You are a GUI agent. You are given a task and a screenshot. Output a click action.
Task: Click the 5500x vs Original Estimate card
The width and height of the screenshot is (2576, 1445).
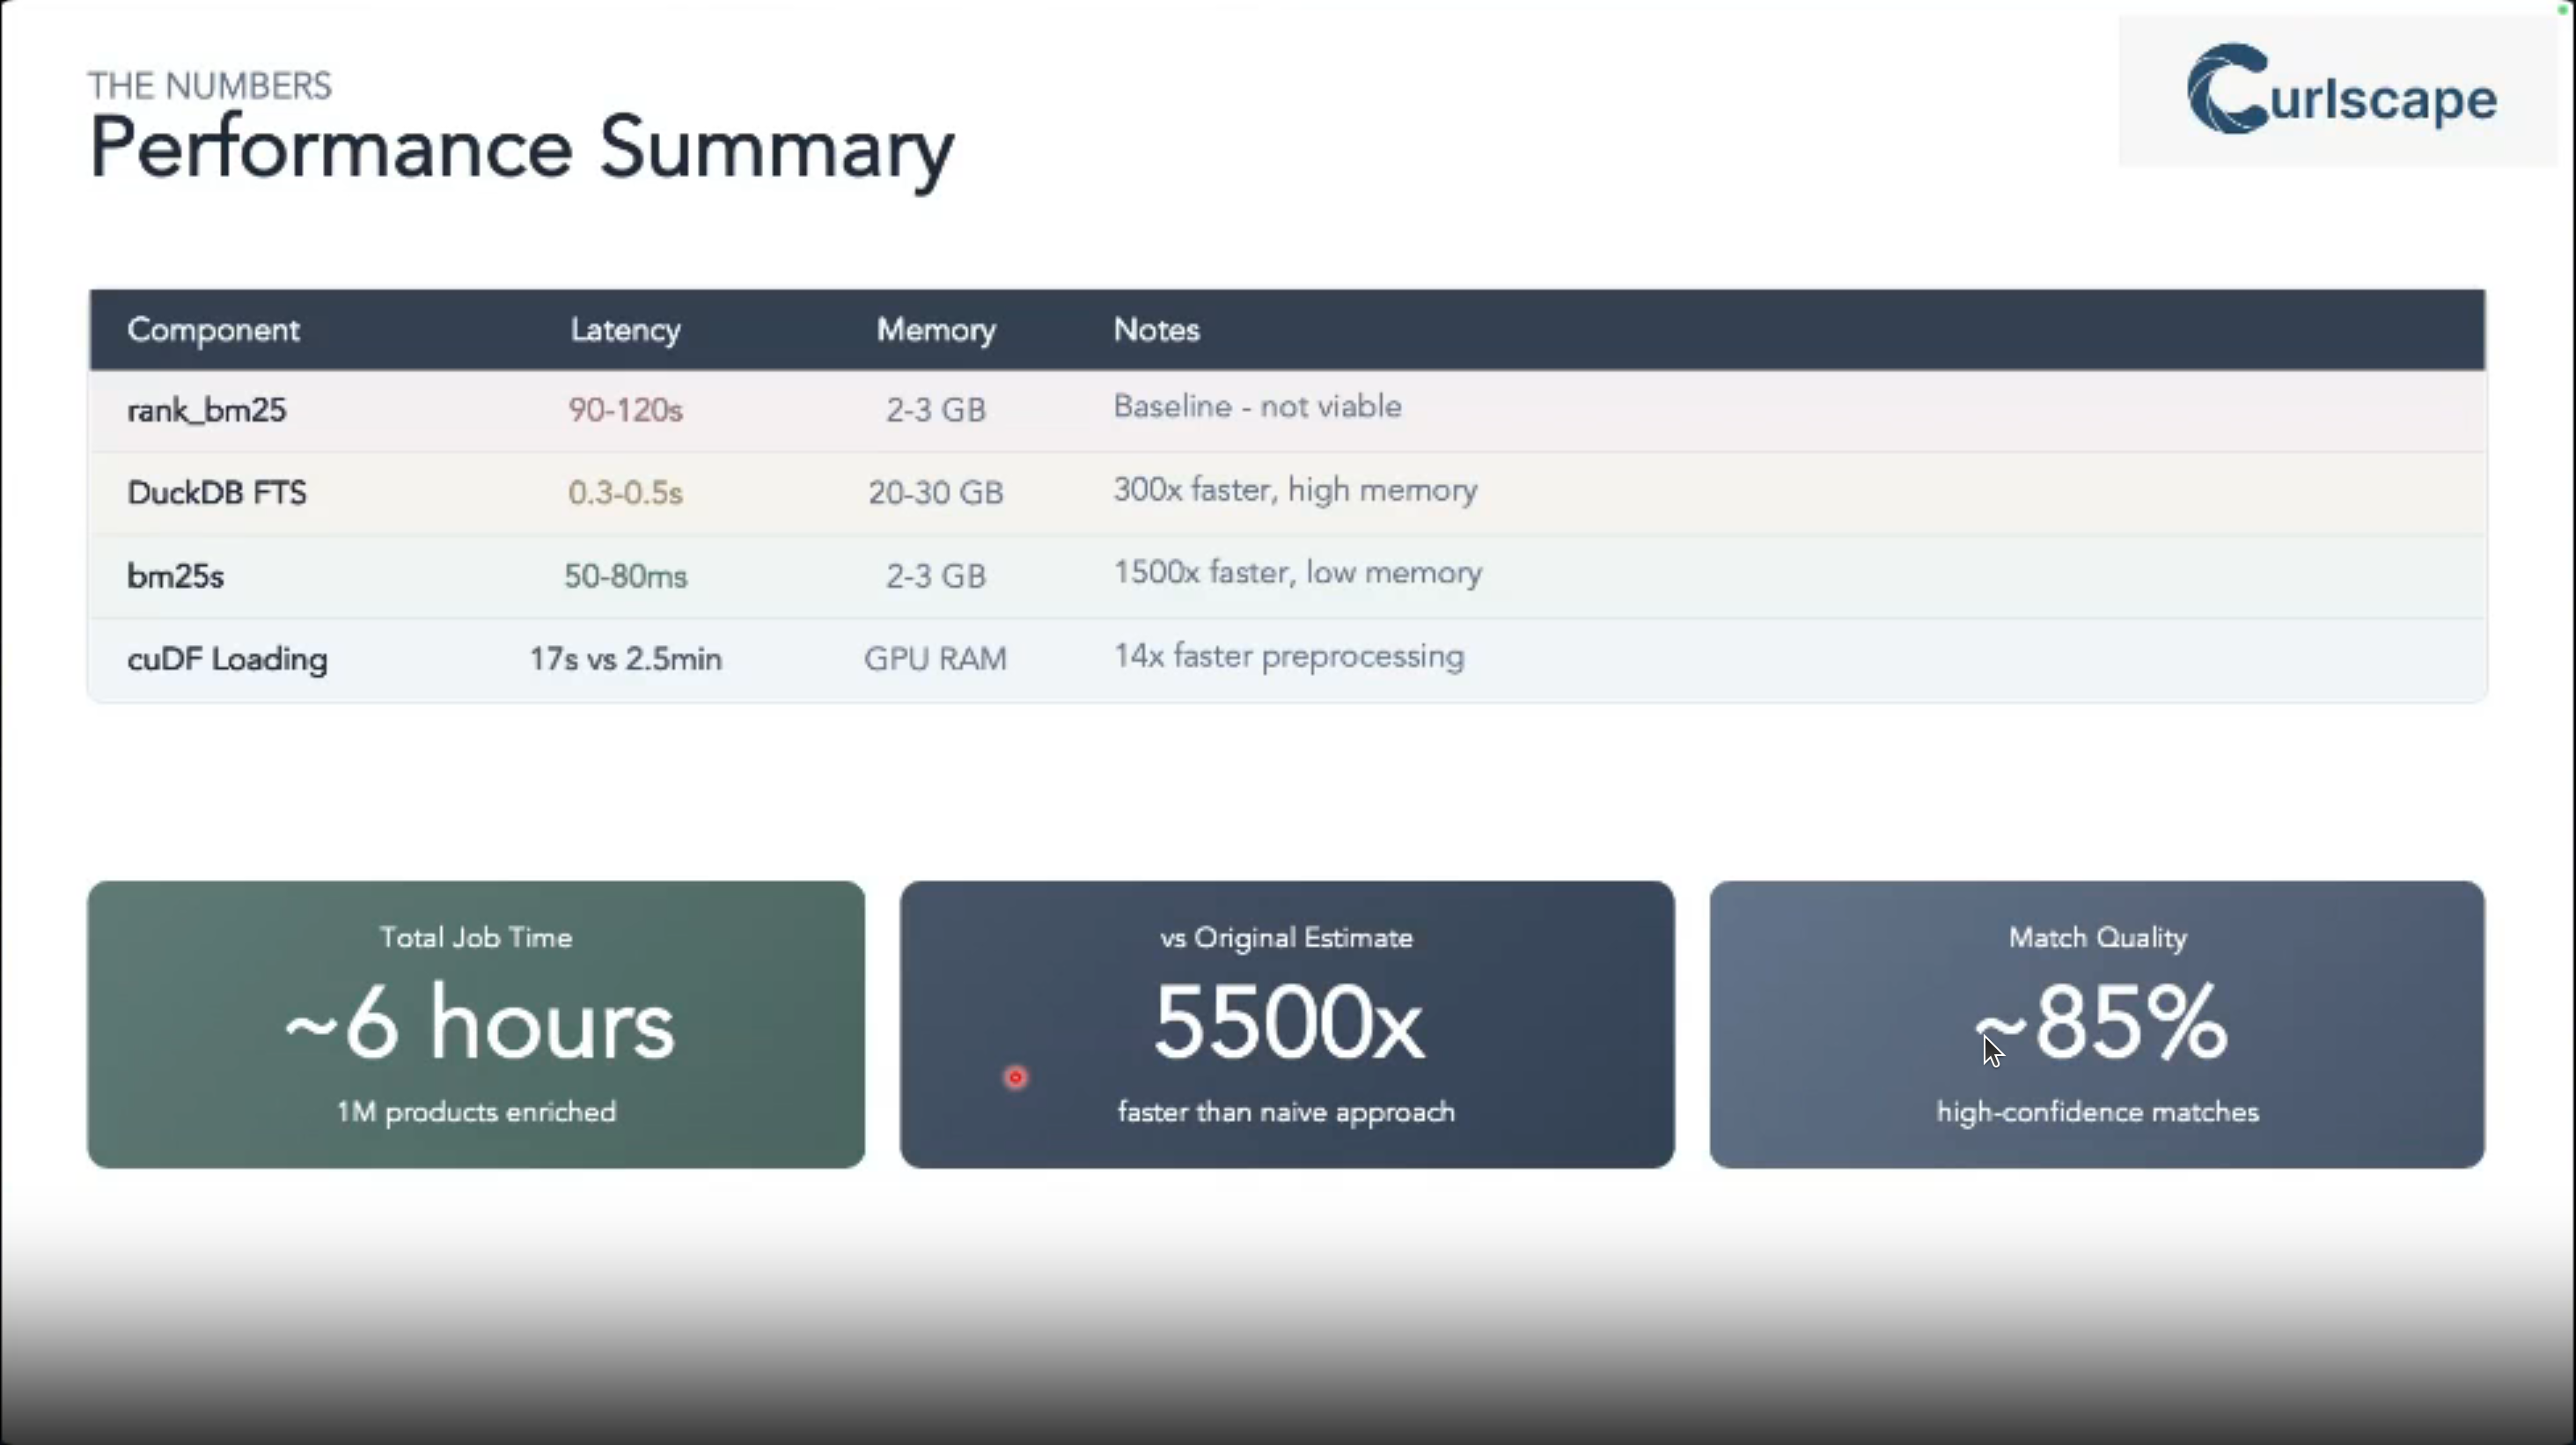tap(1286, 1024)
